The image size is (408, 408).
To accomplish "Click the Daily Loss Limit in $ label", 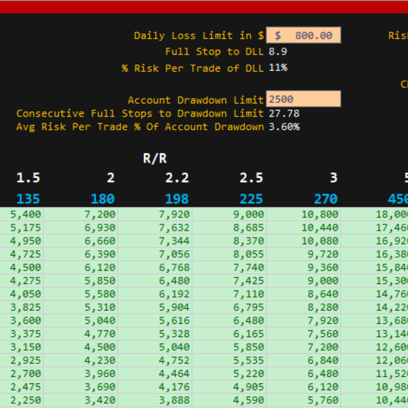I will tap(199, 35).
